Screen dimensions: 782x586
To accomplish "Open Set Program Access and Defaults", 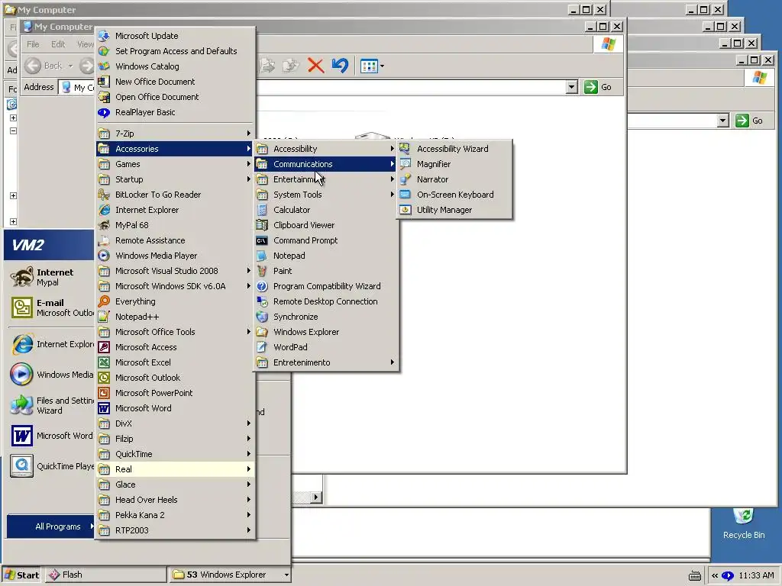I will point(175,51).
